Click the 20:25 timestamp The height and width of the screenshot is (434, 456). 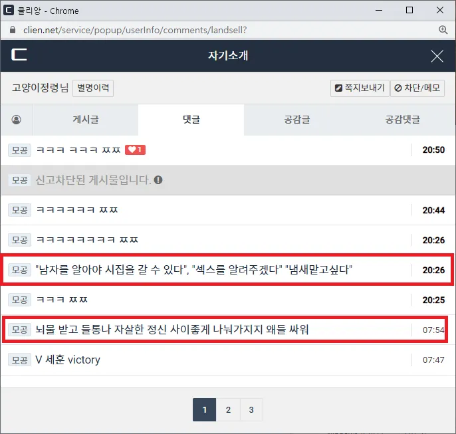(433, 300)
